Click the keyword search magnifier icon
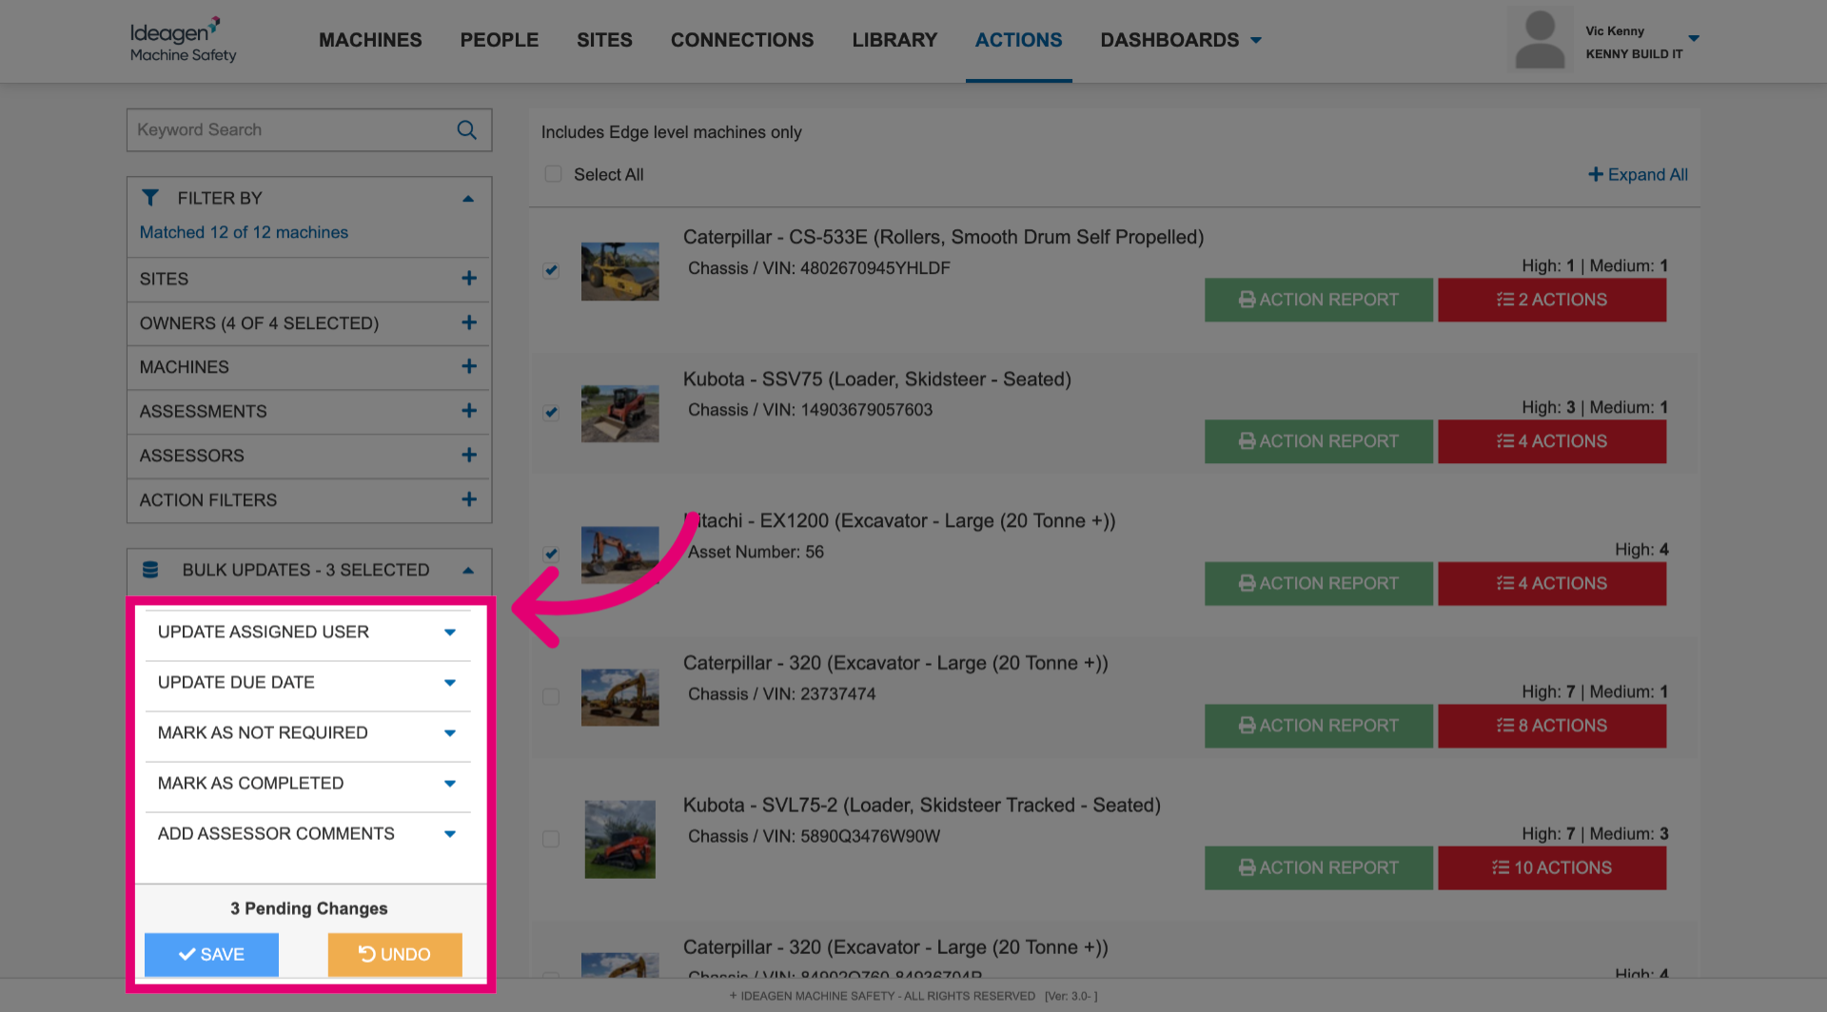This screenshot has height=1012, width=1827. pos(466,129)
